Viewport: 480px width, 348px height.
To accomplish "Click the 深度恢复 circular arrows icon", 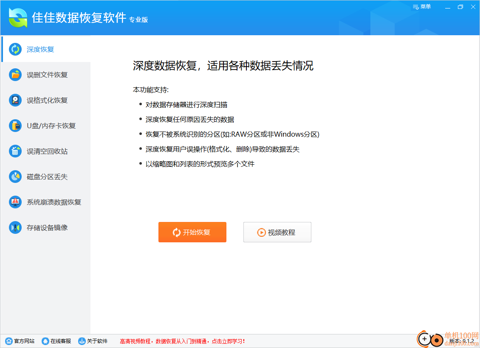I will pyautogui.click(x=15, y=49).
